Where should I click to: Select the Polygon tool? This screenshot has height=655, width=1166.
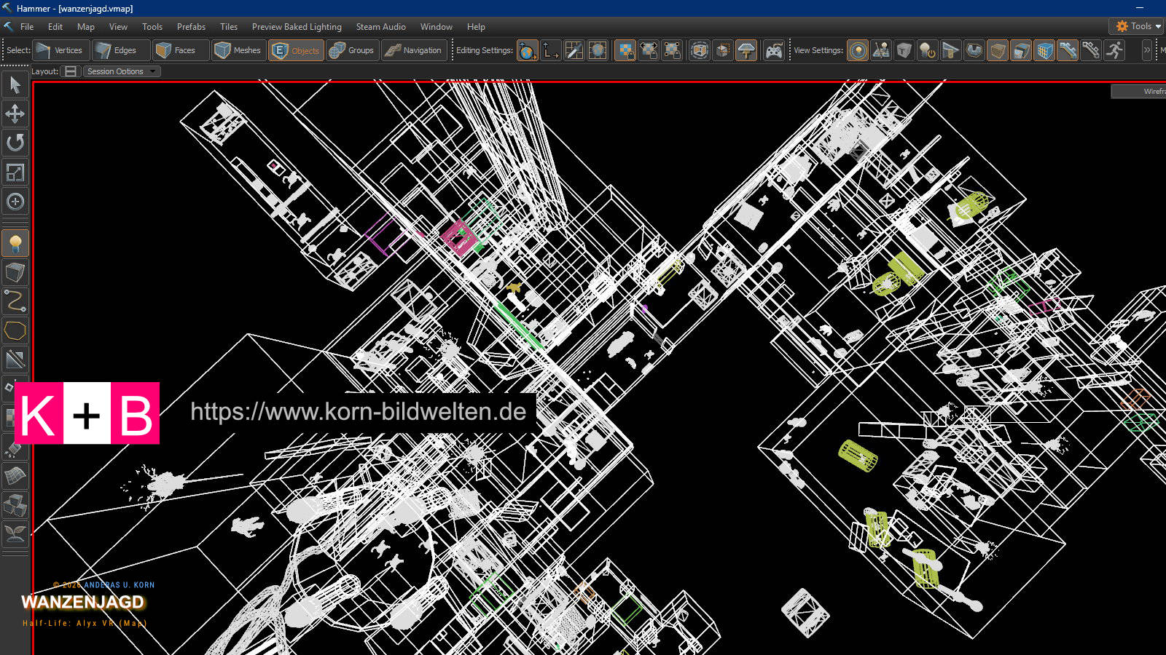15,330
